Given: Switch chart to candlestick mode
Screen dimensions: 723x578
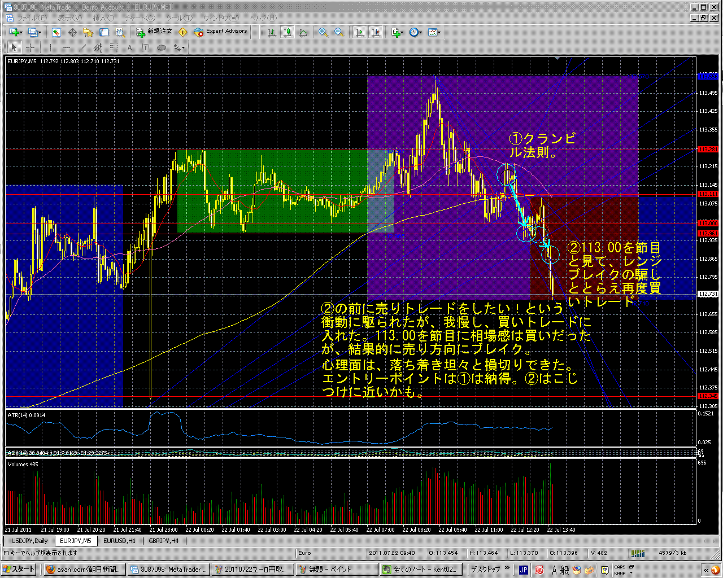Looking at the screenshot, I should click(288, 32).
